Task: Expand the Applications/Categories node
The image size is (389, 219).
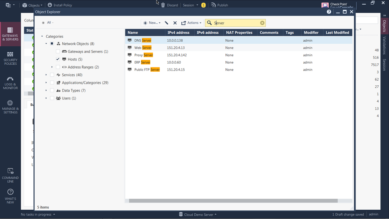Action: pos(46,83)
